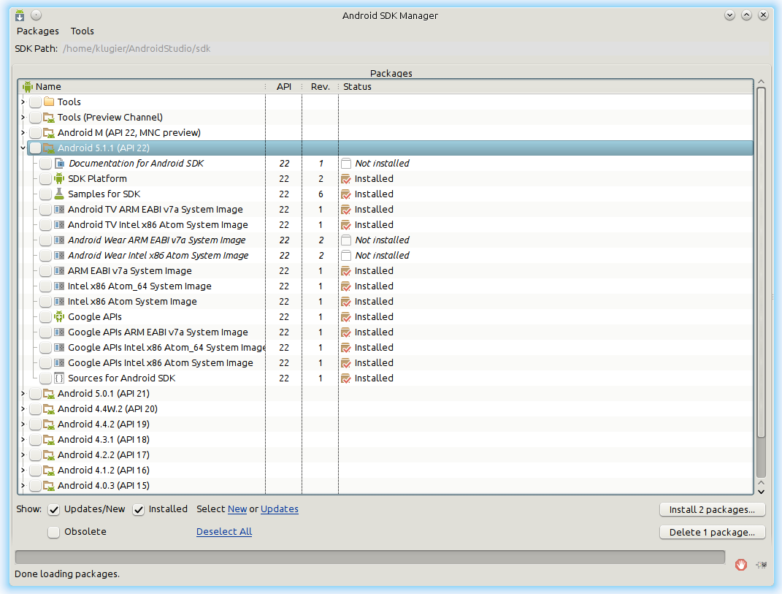Click the packages list vertical scrollbar
Screen dimensions: 782x594
[x=761, y=263]
